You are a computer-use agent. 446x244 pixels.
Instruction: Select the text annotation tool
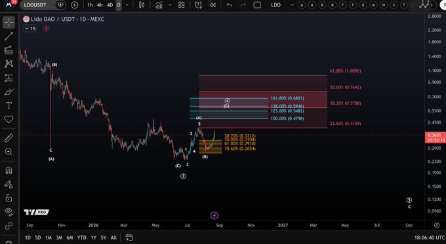pyautogui.click(x=9, y=105)
